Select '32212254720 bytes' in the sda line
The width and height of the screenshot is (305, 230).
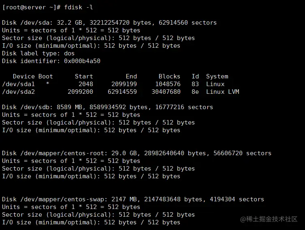pos(120,23)
